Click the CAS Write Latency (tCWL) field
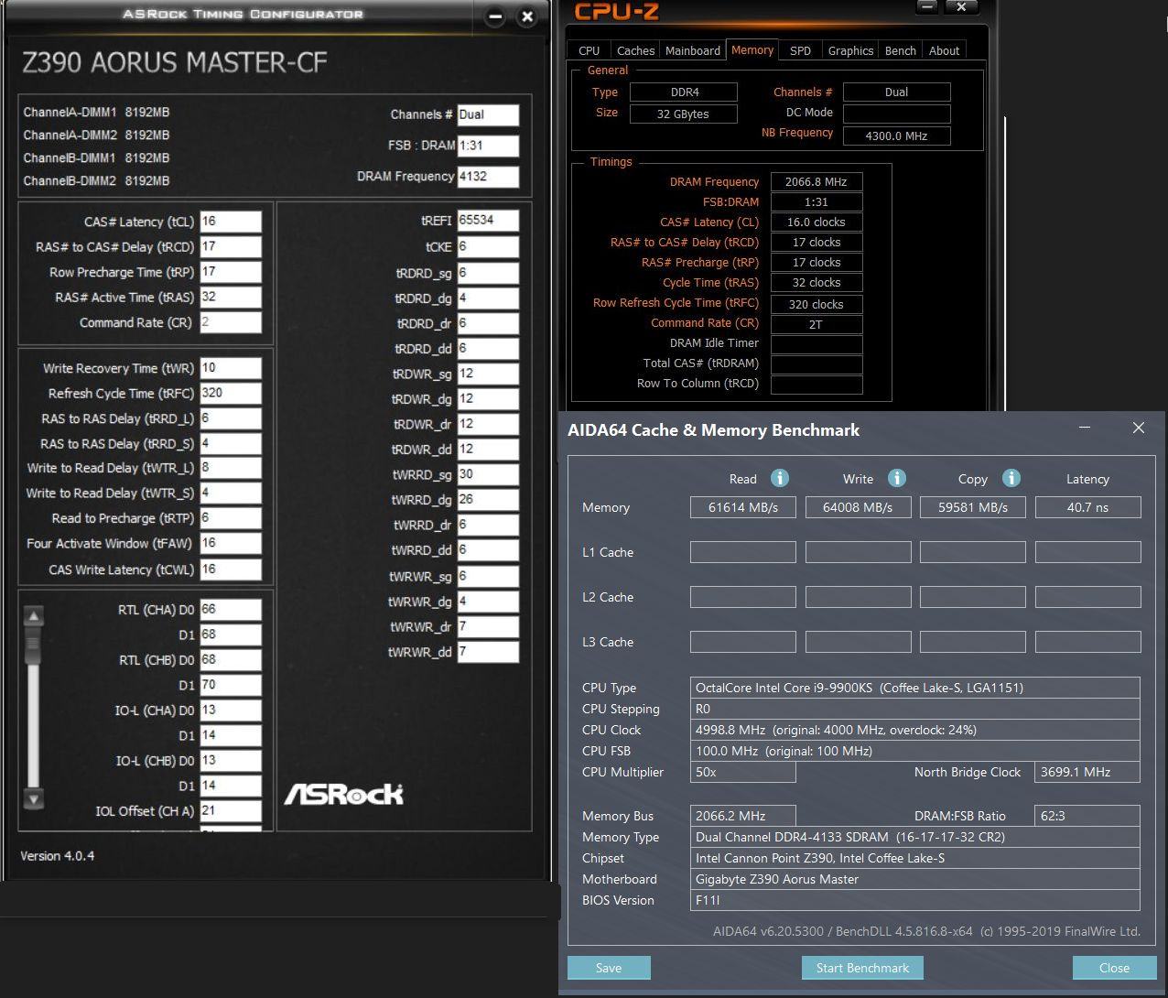The image size is (1168, 998). 231,569
